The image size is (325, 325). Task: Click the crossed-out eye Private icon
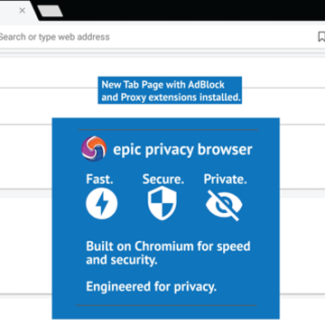(x=224, y=205)
